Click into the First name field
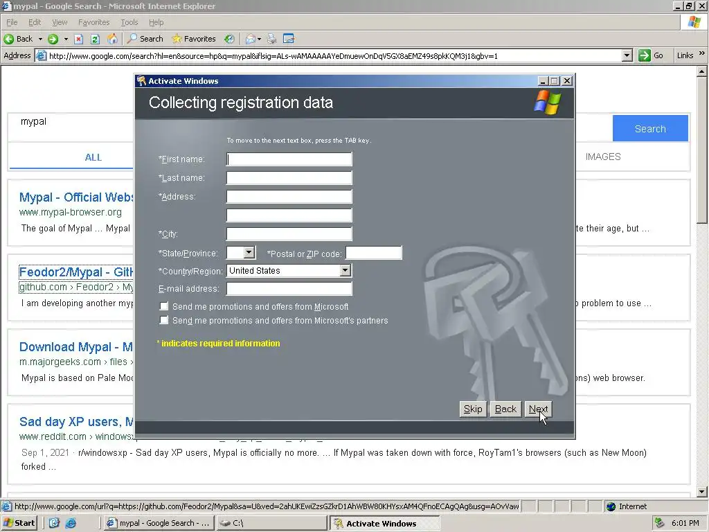 289,159
